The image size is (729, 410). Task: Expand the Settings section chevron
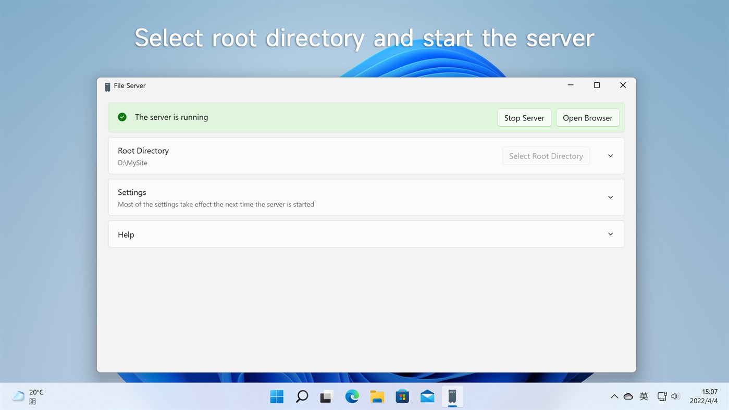(610, 197)
